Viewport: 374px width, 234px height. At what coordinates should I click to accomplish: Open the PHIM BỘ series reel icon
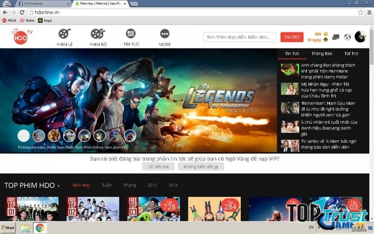tap(98, 34)
